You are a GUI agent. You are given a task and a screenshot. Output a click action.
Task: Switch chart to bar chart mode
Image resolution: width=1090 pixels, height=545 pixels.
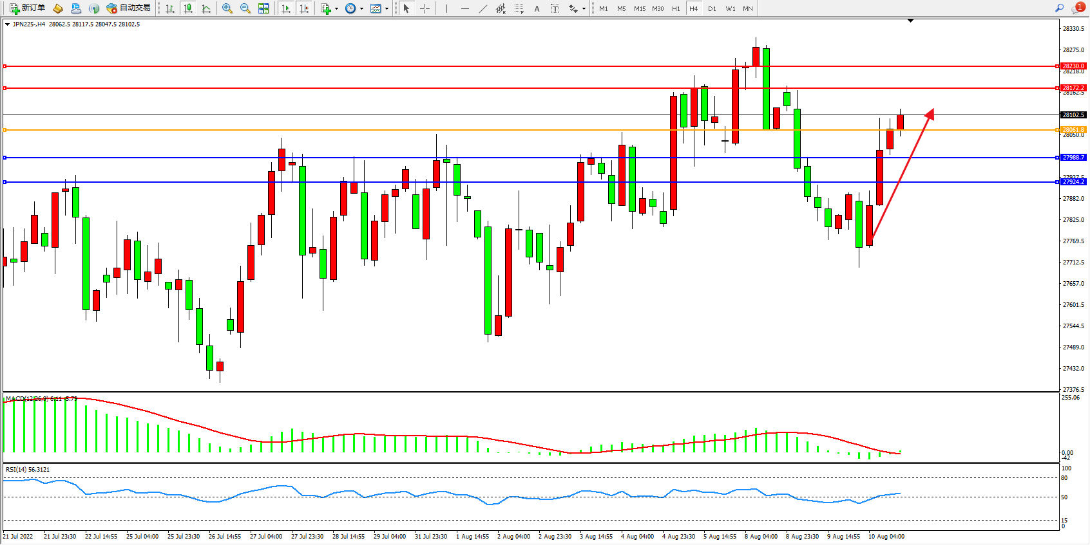(x=170, y=8)
